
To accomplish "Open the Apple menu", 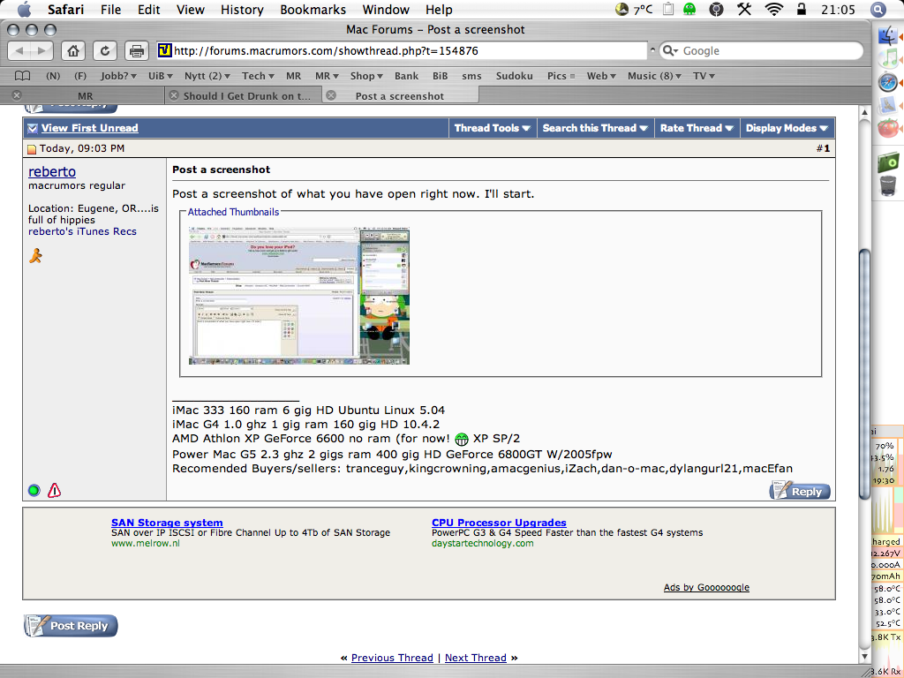I will [24, 9].
